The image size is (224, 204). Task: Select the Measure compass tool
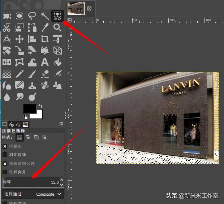point(7,39)
